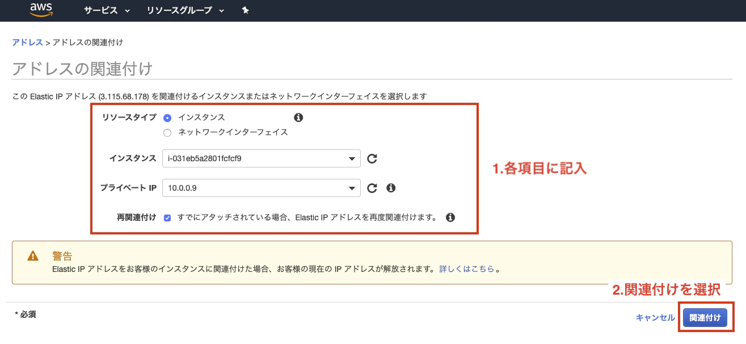
Task: Click the アドレスの関連付け page heading
Action: [82, 69]
